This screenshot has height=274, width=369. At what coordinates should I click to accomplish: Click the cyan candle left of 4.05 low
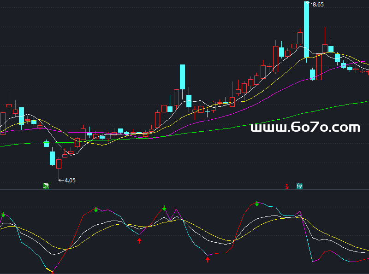52,158
